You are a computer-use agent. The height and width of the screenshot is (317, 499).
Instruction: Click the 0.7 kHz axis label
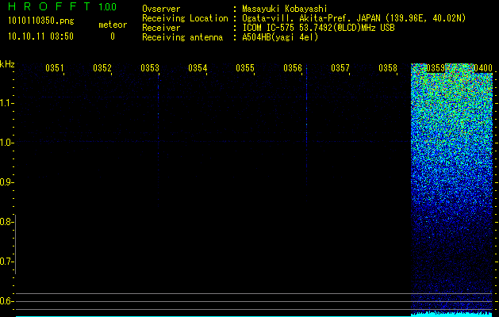tap(6, 262)
